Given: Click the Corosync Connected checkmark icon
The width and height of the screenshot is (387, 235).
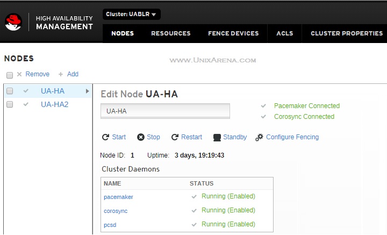Looking at the screenshot, I should point(263,117).
